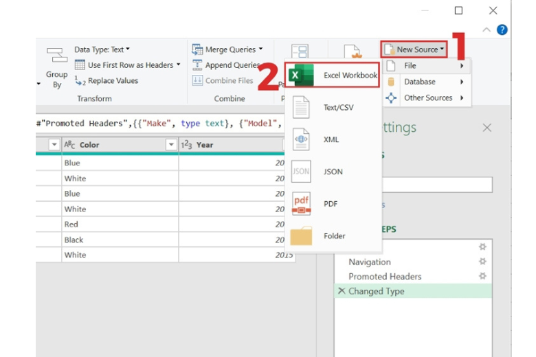Click the Excel Workbook icon in the menu
The width and height of the screenshot is (536, 357).
coord(299,76)
